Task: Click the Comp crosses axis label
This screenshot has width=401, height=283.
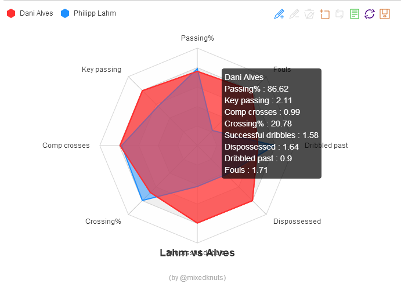Action: coord(66,146)
